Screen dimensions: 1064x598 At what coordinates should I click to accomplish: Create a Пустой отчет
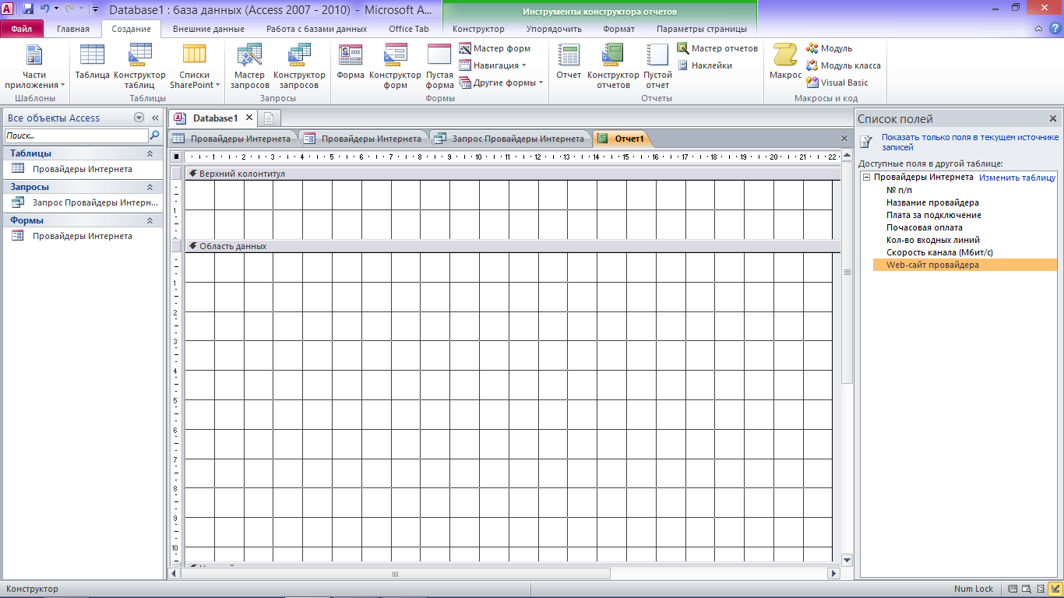coord(657,67)
